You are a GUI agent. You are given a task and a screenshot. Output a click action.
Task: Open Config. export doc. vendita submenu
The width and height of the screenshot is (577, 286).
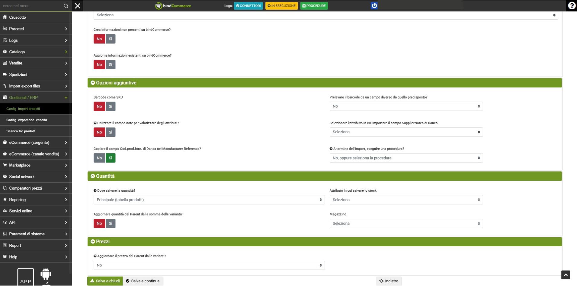27,120
